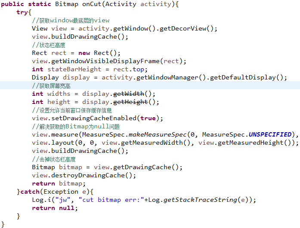The width and height of the screenshot is (300, 228).
Task: Click the catch keyword
Action: (30, 192)
